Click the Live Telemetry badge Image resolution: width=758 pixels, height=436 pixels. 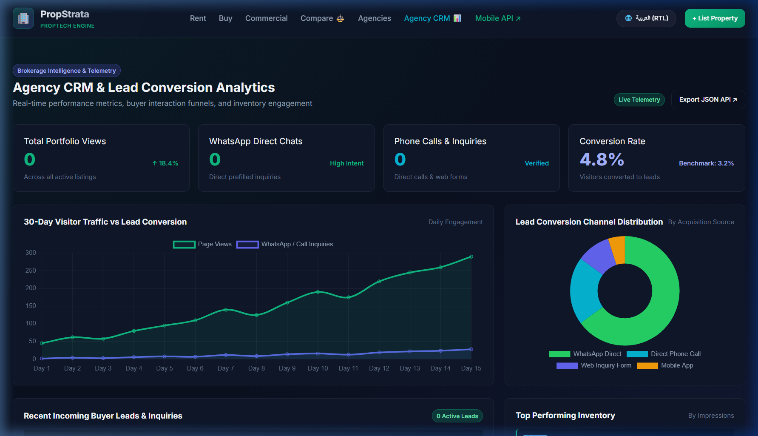[639, 100]
